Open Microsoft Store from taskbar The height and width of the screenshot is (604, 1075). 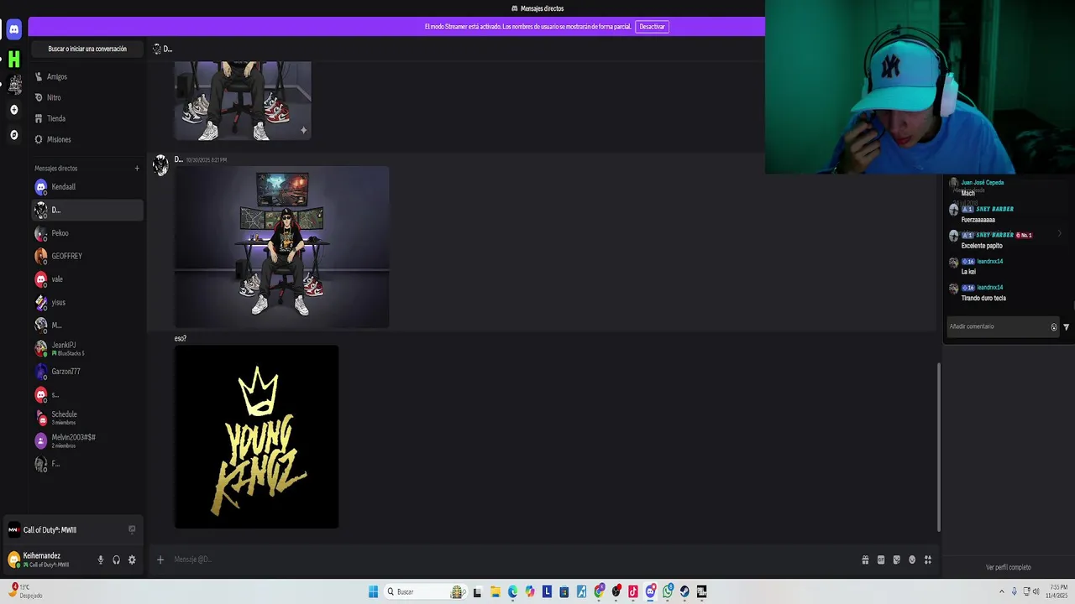tap(564, 591)
